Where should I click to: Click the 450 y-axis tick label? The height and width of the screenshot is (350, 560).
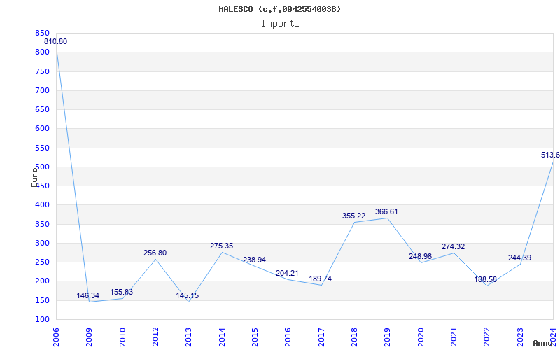point(42,185)
